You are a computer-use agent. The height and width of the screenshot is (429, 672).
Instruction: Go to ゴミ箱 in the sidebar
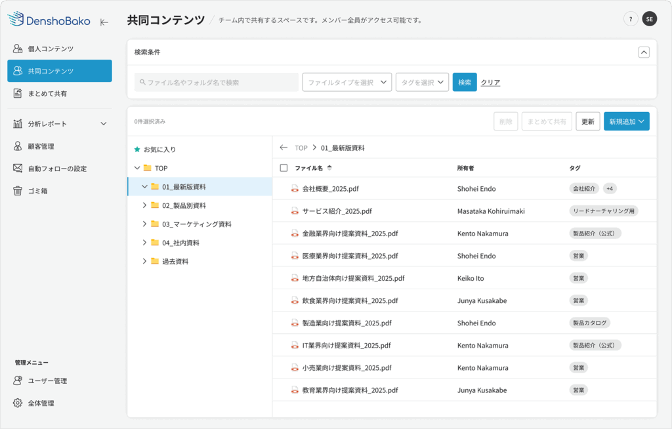click(x=37, y=191)
